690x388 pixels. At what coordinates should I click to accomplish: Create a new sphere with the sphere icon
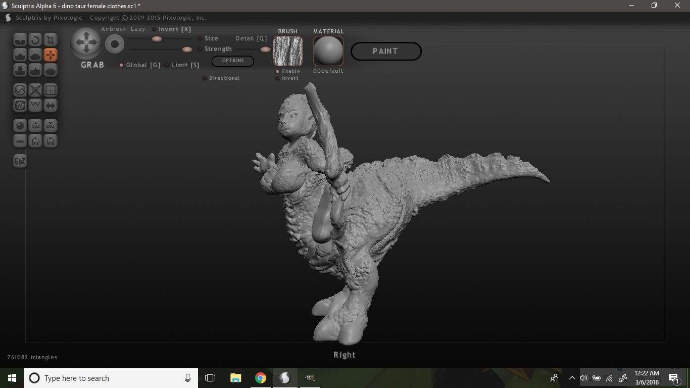tap(20, 125)
